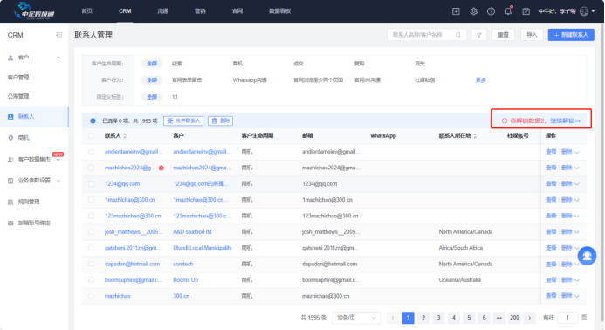Viewport: 605px width, 330px height.
Task: Click 继续解锁 link
Action: [x=565, y=120]
